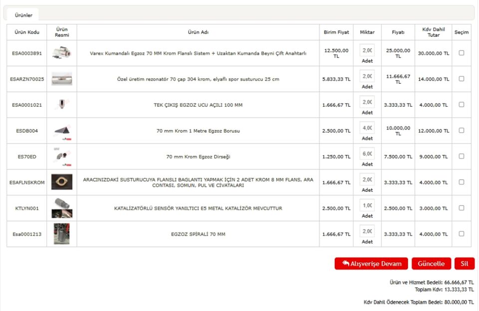This screenshot has height=311, width=479.
Task: Click product code ESDB004
Action: (x=27, y=131)
